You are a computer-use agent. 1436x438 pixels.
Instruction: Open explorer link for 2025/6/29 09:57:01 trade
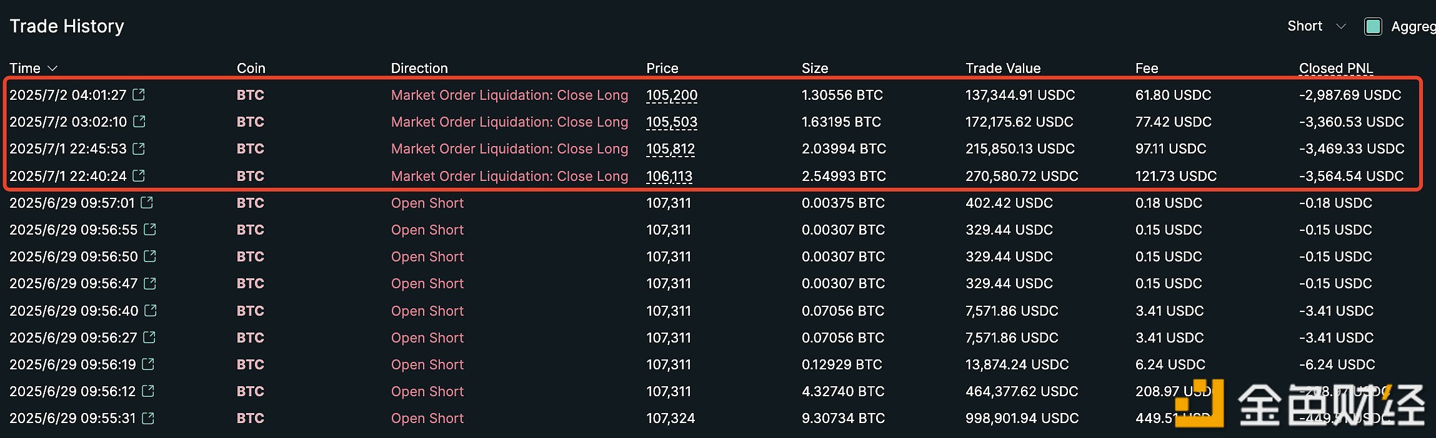[147, 202]
